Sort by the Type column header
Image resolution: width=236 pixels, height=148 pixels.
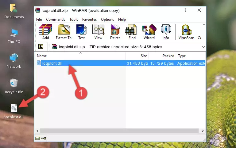pos(191,56)
